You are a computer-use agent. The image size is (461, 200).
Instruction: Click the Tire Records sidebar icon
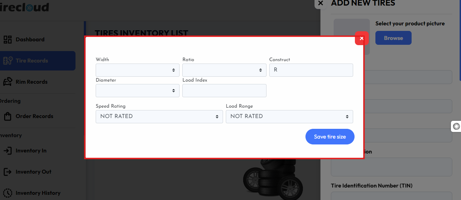[x=8, y=61]
